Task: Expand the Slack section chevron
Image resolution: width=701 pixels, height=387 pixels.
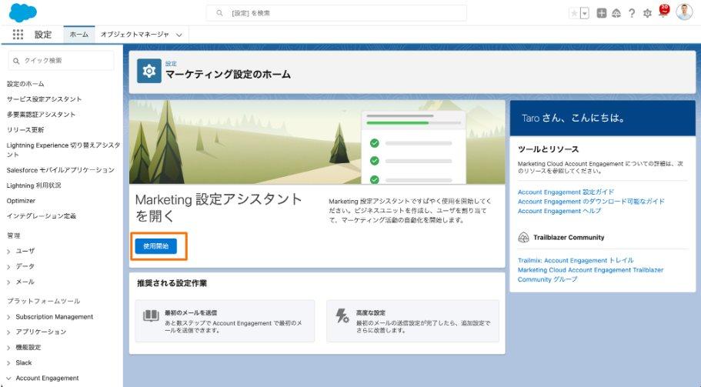Action: pos(8,363)
